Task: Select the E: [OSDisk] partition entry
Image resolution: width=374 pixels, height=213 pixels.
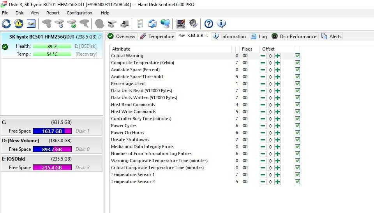Action: click(x=52, y=163)
